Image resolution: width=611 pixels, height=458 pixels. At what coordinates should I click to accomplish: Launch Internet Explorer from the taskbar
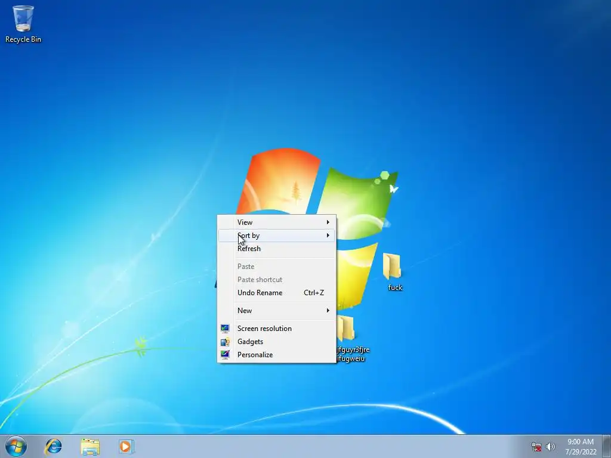[x=53, y=446]
